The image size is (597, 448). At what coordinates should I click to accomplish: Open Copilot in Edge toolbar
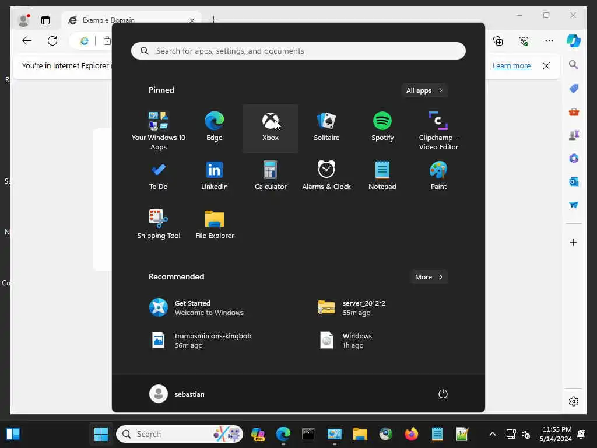(574, 41)
